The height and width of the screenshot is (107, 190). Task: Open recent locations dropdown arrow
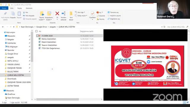[11, 27]
